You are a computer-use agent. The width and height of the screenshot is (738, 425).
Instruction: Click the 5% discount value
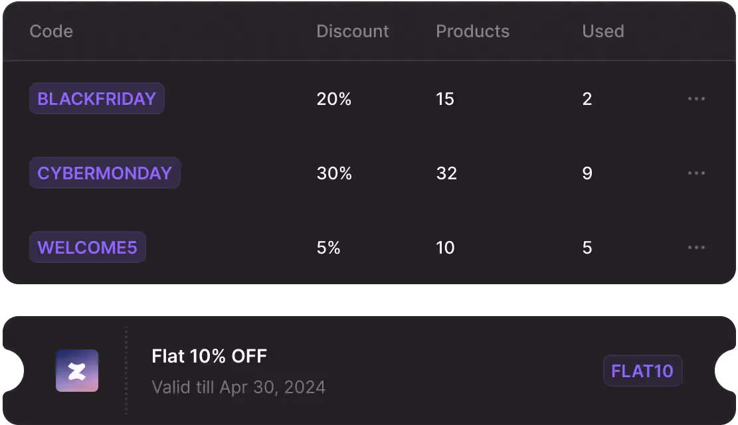click(x=329, y=248)
